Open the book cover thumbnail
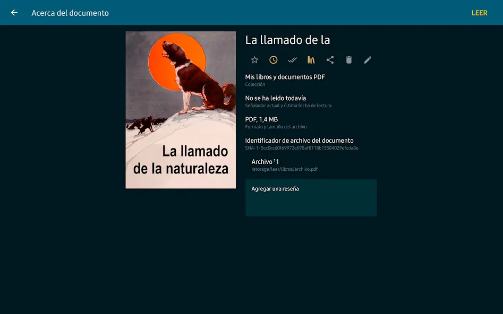Image resolution: width=503 pixels, height=314 pixels. (x=181, y=110)
